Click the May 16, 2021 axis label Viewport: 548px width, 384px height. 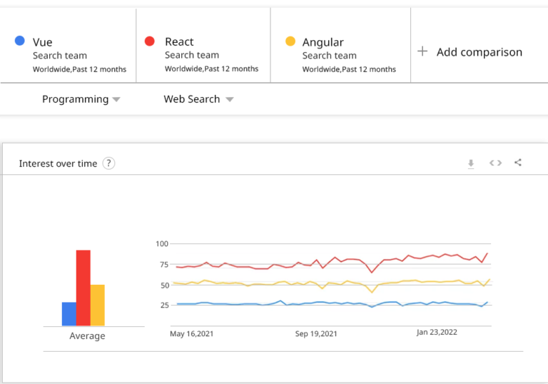(192, 333)
